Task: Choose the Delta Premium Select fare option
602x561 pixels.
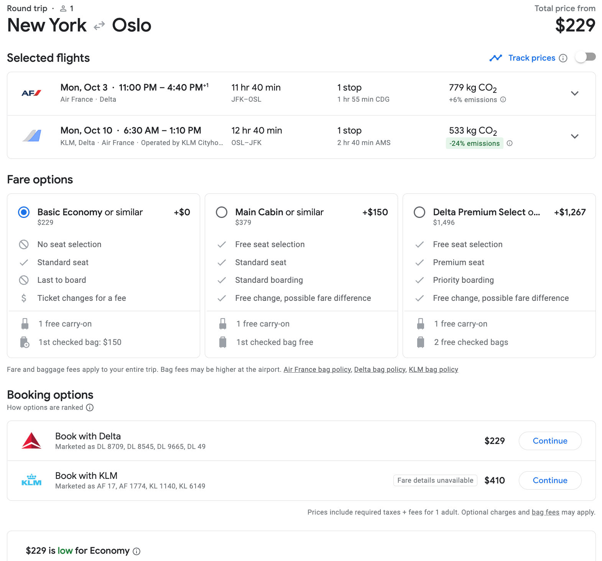Action: (x=419, y=212)
